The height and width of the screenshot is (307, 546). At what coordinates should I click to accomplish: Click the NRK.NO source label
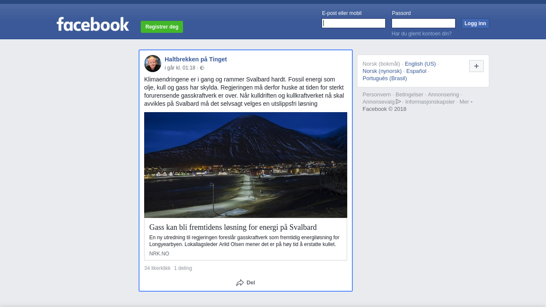tap(159, 254)
